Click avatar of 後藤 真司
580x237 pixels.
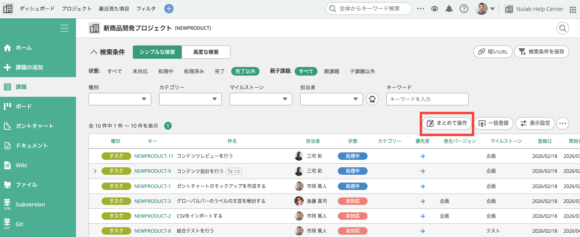299,201
